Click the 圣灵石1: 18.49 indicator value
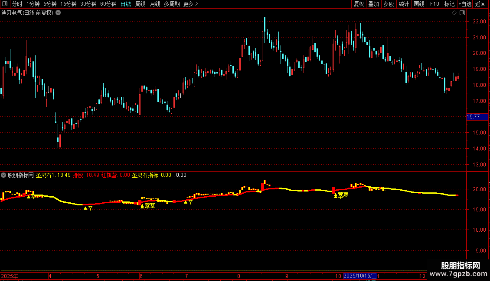Viewport: 490px width, 281px height. (x=53, y=175)
